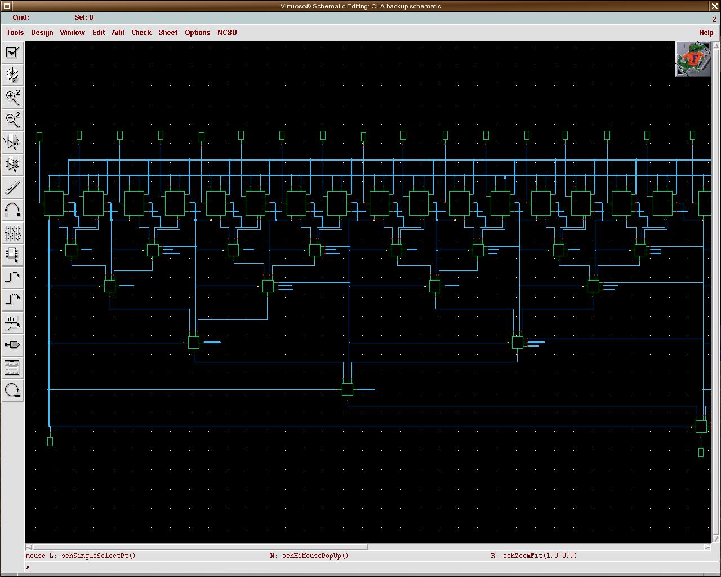The width and height of the screenshot is (721, 577).
Task: Open the Window menu
Action: [x=73, y=33]
